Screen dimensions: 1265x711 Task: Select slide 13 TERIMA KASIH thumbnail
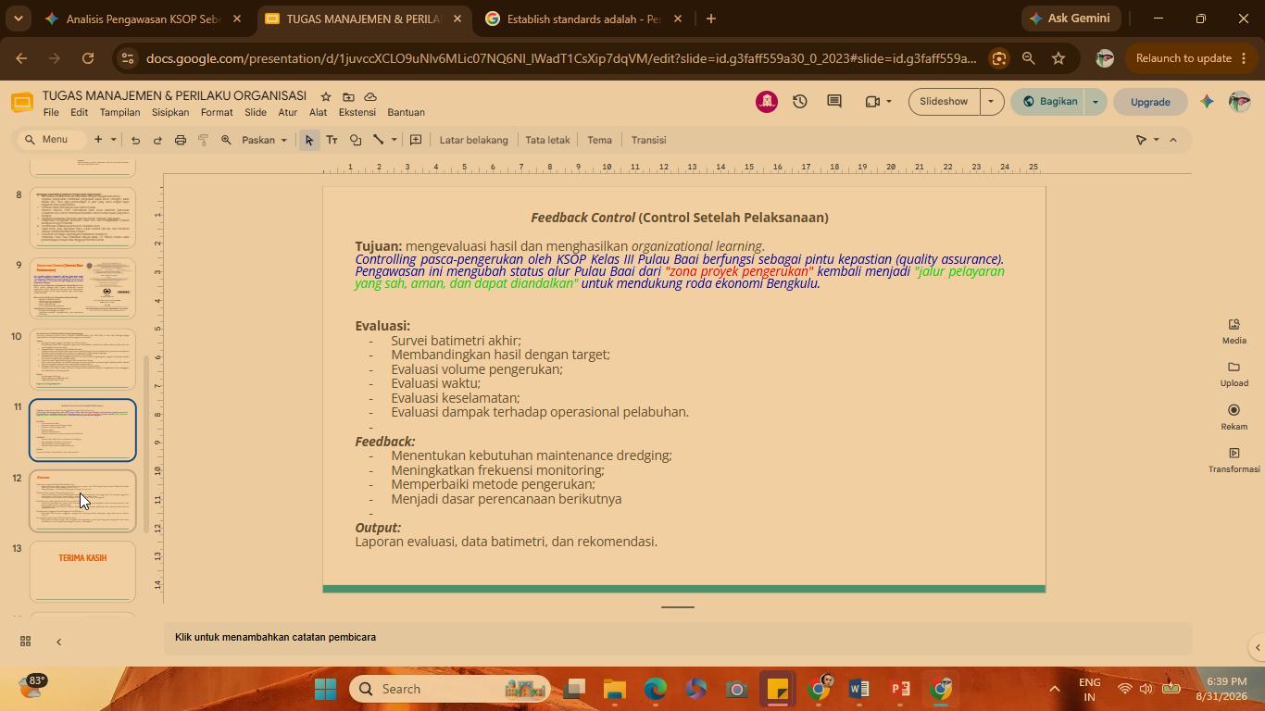click(82, 571)
